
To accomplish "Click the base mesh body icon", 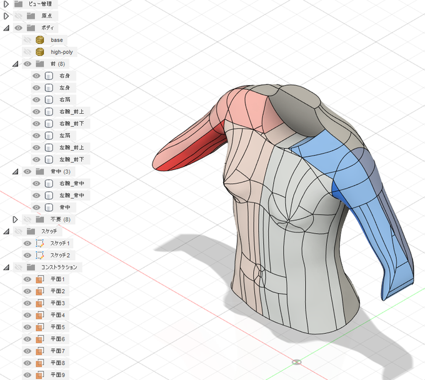I will pyautogui.click(x=40, y=40).
